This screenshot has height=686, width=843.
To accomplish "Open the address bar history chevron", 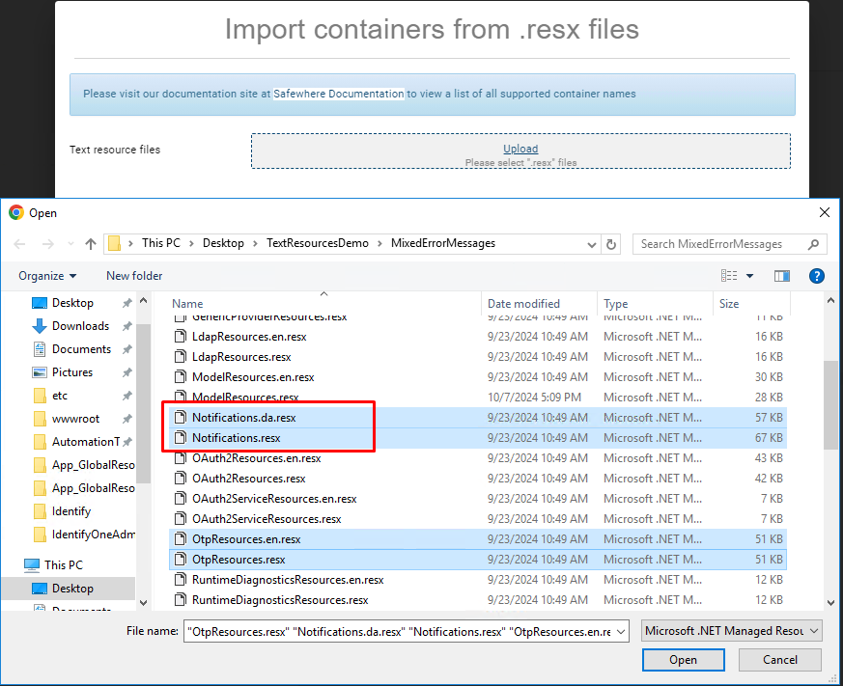I will (593, 243).
